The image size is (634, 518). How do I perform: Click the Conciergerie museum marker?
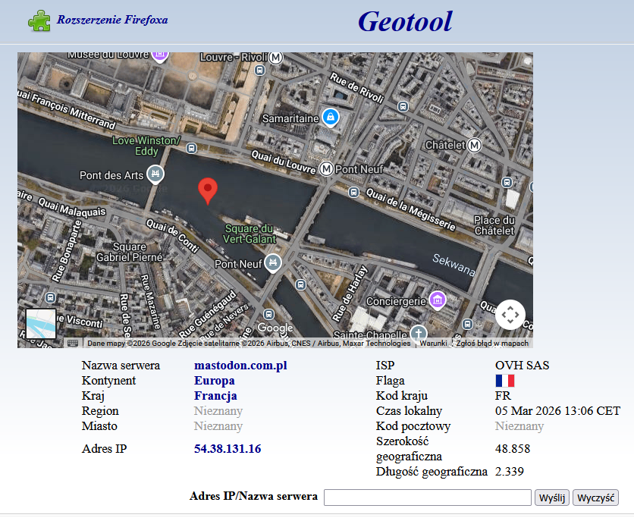click(437, 300)
